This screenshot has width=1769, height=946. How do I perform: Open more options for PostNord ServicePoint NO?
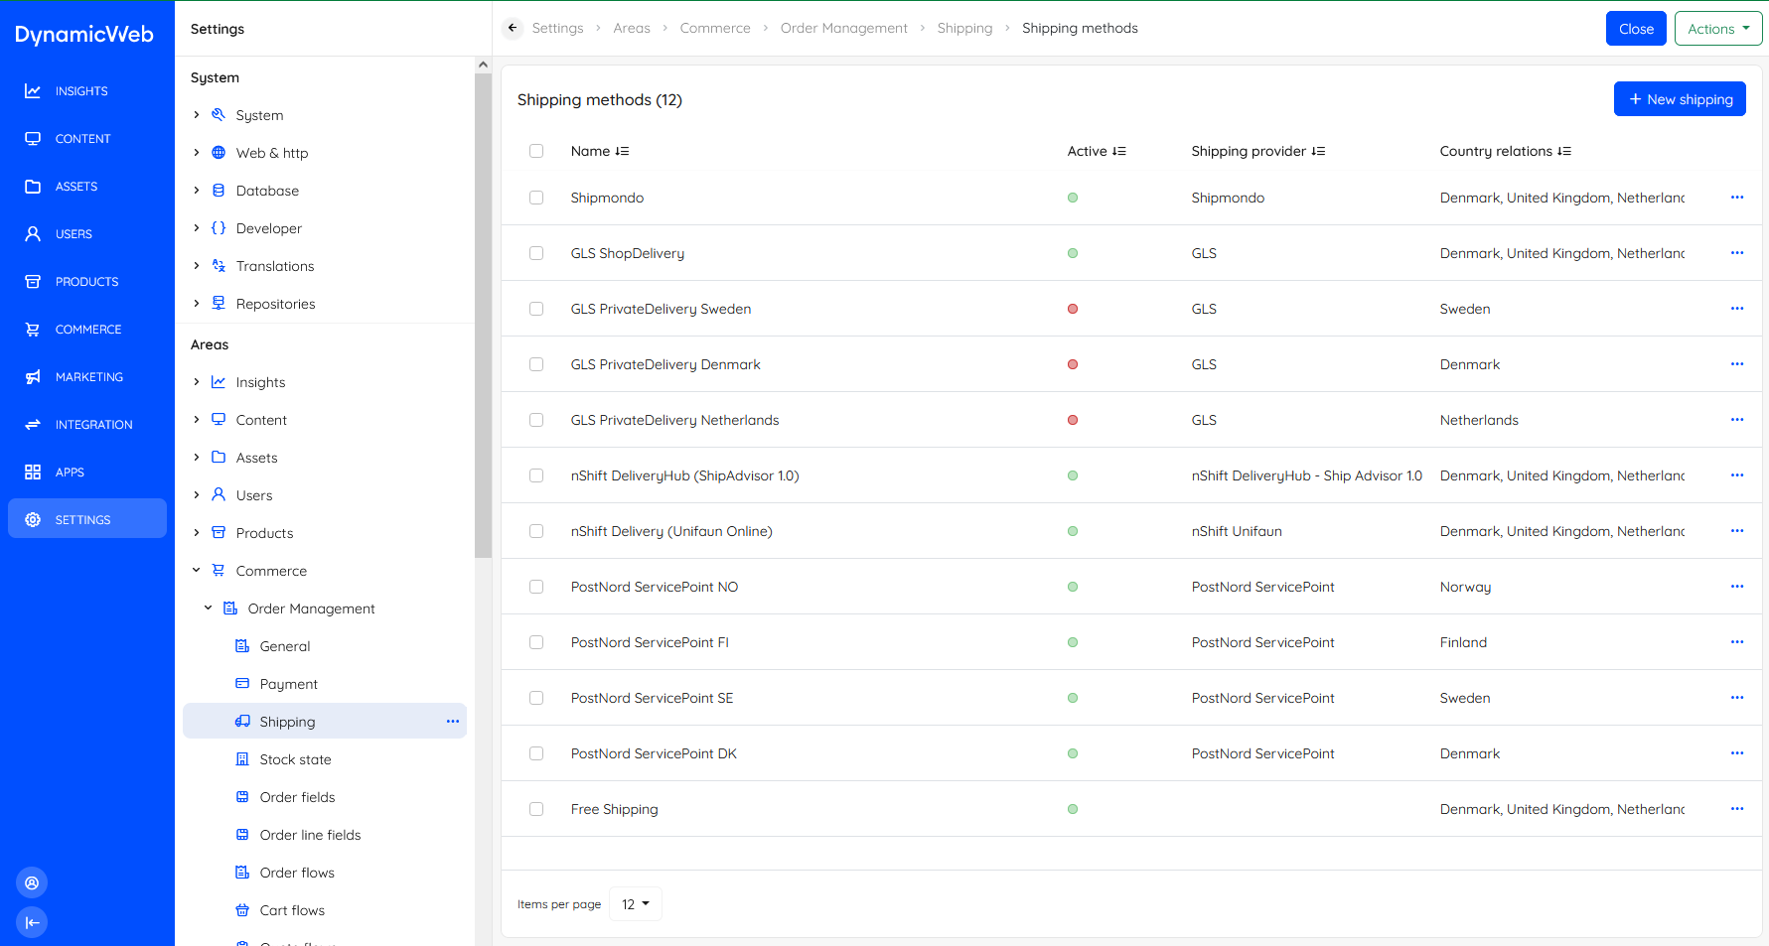pyautogui.click(x=1737, y=587)
